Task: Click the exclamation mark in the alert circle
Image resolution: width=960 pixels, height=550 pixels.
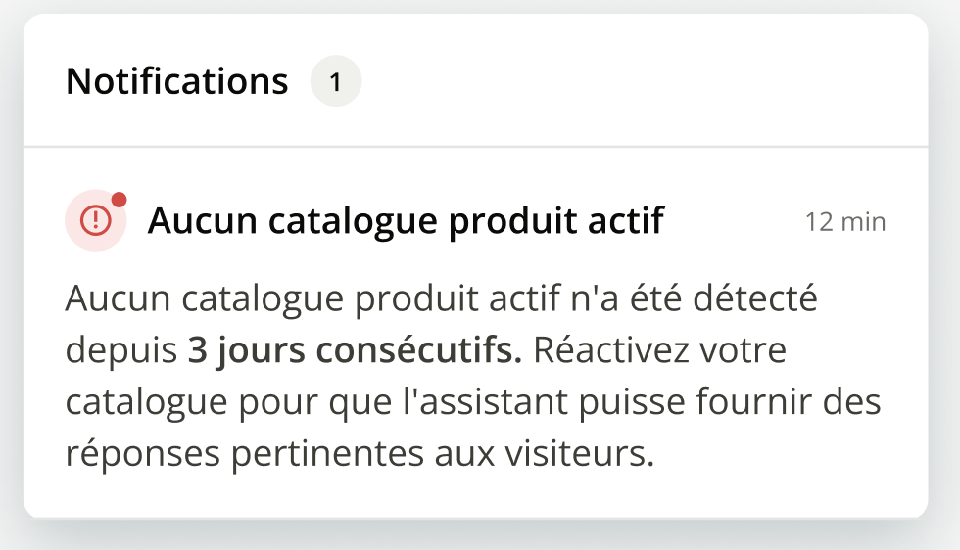Action: click(95, 221)
